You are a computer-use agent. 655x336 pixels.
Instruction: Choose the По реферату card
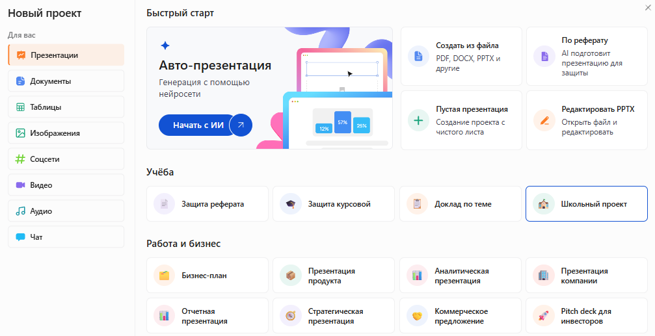(x=587, y=57)
